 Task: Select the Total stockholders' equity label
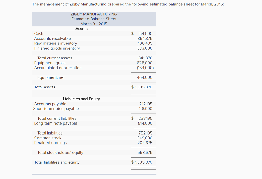click(60, 153)
